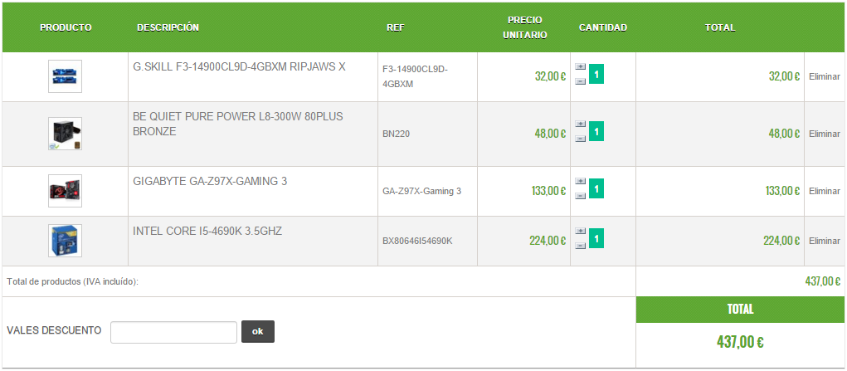Click the 32,00 € row total
The width and height of the screenshot is (847, 371).
pyautogui.click(x=784, y=77)
